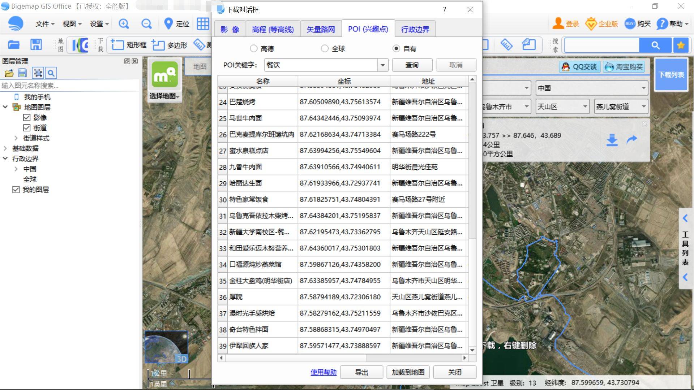Float the 图层管理 layer panel
Screen dimensions: 694x390
click(127, 61)
